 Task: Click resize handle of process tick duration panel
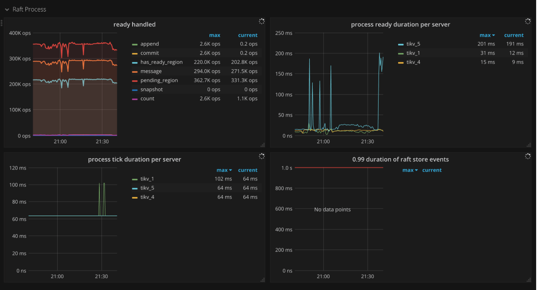[263, 280]
